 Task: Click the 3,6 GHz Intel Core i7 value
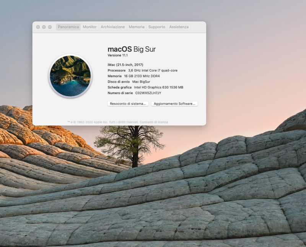[x=153, y=70]
